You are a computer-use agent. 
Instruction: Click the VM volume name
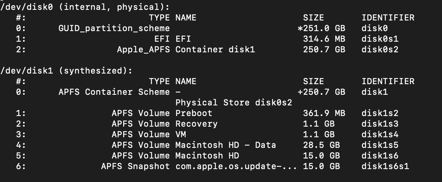click(x=180, y=134)
